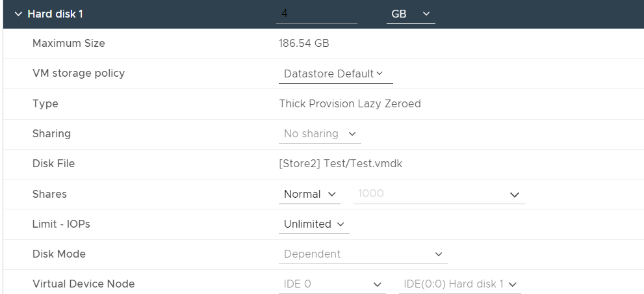644x294 pixels.
Task: Click the chevron on the shares value box
Action: pos(515,195)
